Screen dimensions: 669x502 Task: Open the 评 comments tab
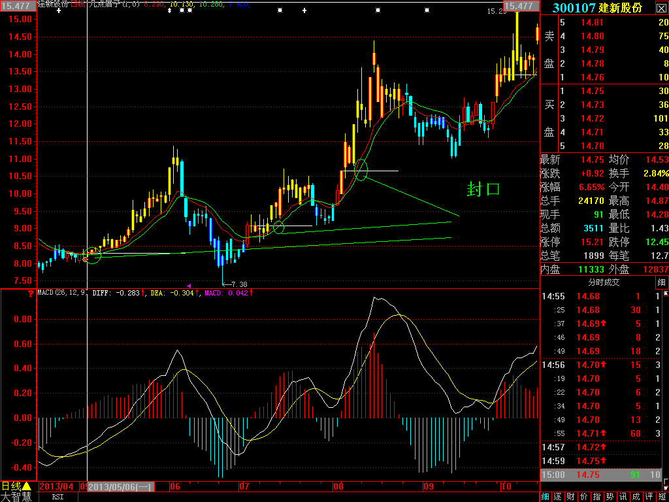[x=649, y=497]
